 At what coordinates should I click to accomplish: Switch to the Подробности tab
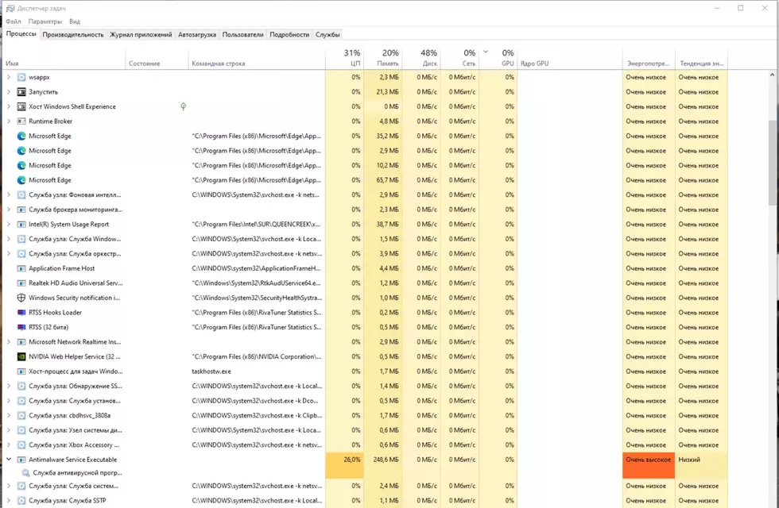[x=289, y=35]
